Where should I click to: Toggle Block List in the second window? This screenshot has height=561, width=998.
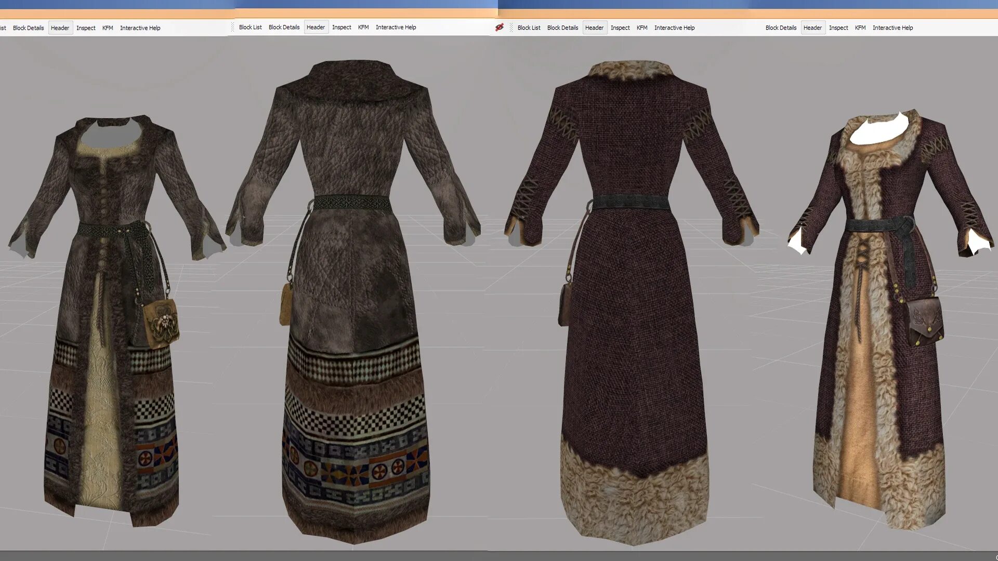[251, 28]
